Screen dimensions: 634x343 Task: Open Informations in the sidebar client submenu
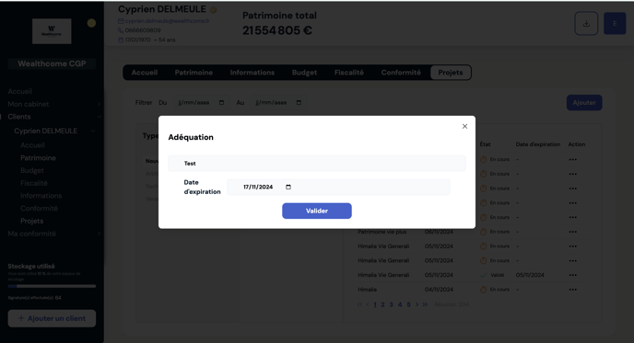pyautogui.click(x=41, y=196)
